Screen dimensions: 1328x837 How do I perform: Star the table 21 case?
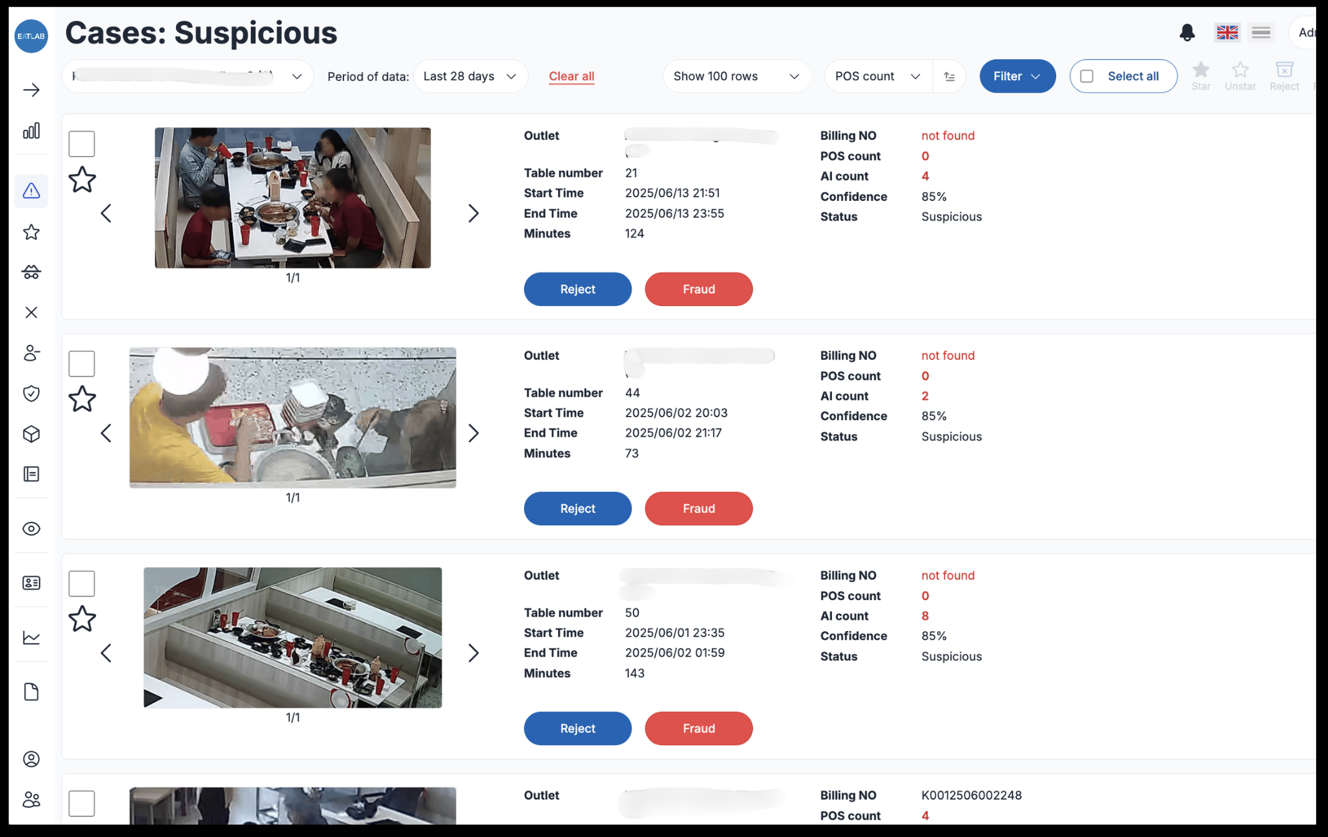coord(82,180)
